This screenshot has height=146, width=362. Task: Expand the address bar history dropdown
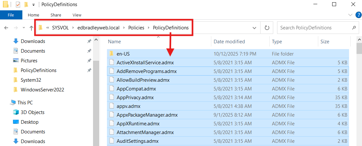pos(254,28)
